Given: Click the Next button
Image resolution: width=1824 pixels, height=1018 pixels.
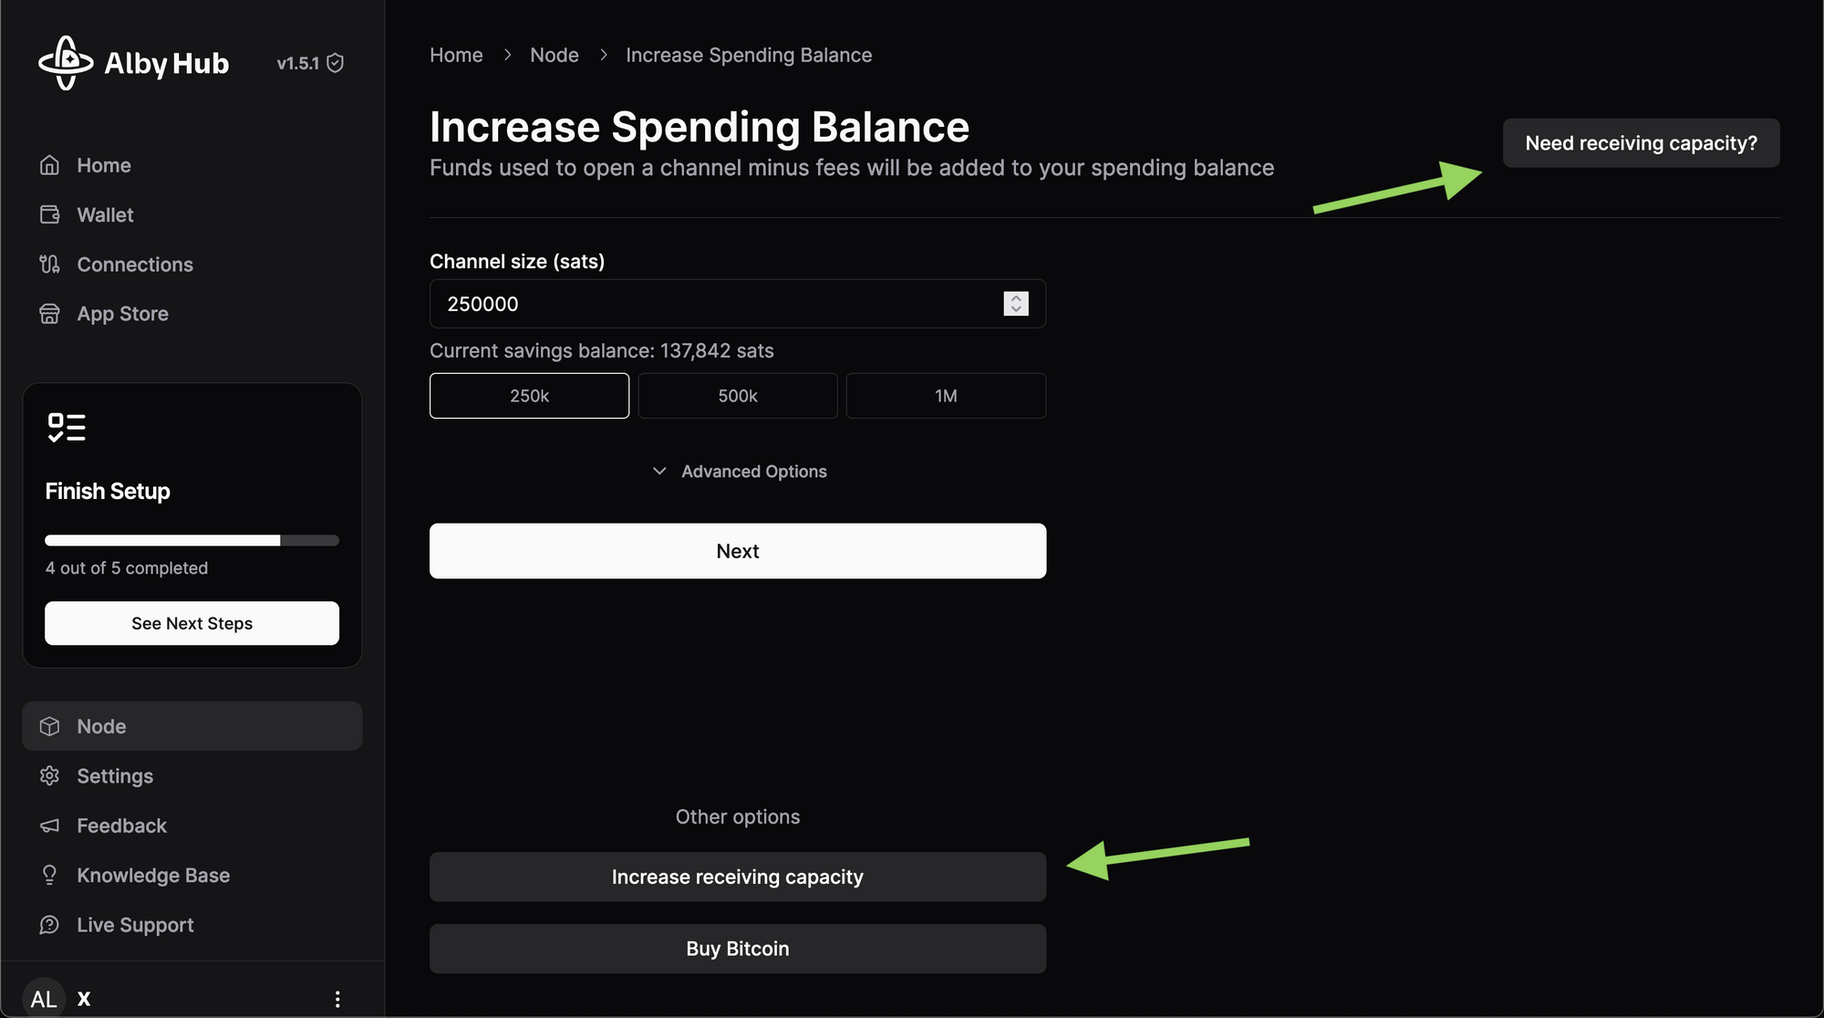Looking at the screenshot, I should coord(737,551).
